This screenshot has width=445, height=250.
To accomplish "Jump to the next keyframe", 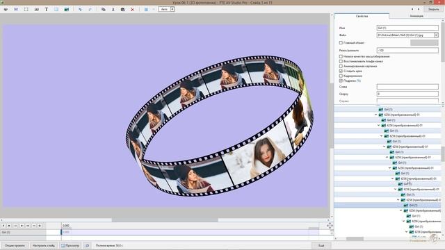I will pos(28,226).
